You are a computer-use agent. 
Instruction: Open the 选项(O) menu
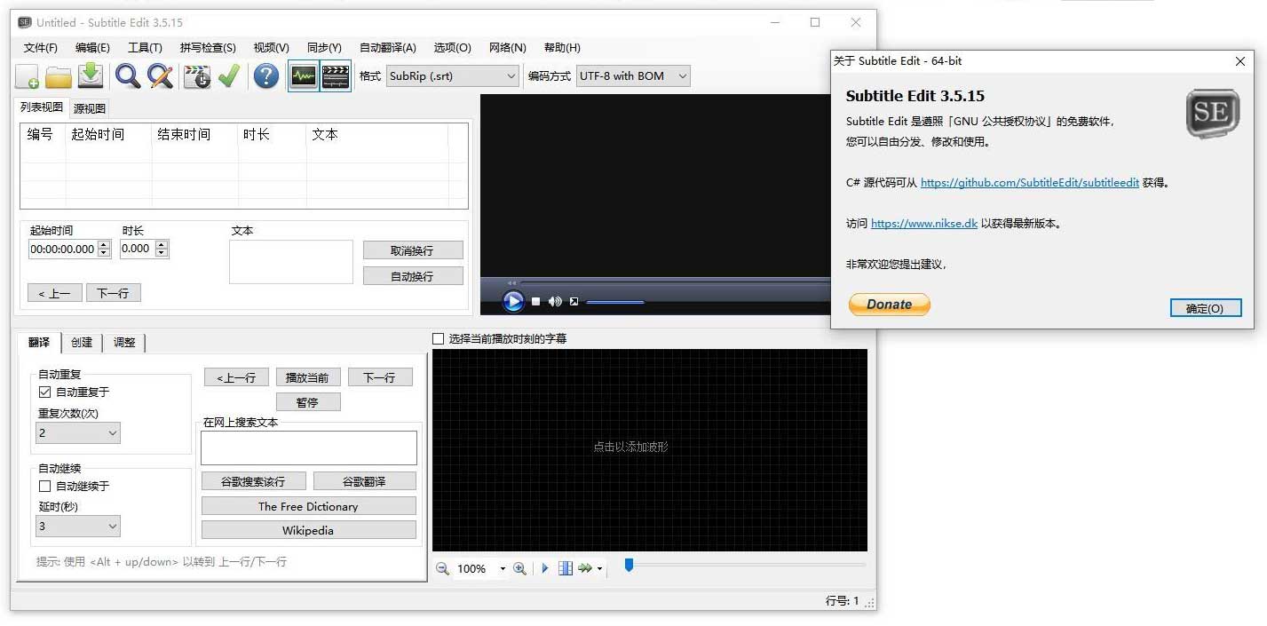point(453,48)
